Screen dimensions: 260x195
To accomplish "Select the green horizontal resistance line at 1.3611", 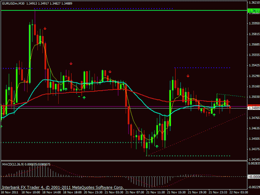I will pos(124,10).
